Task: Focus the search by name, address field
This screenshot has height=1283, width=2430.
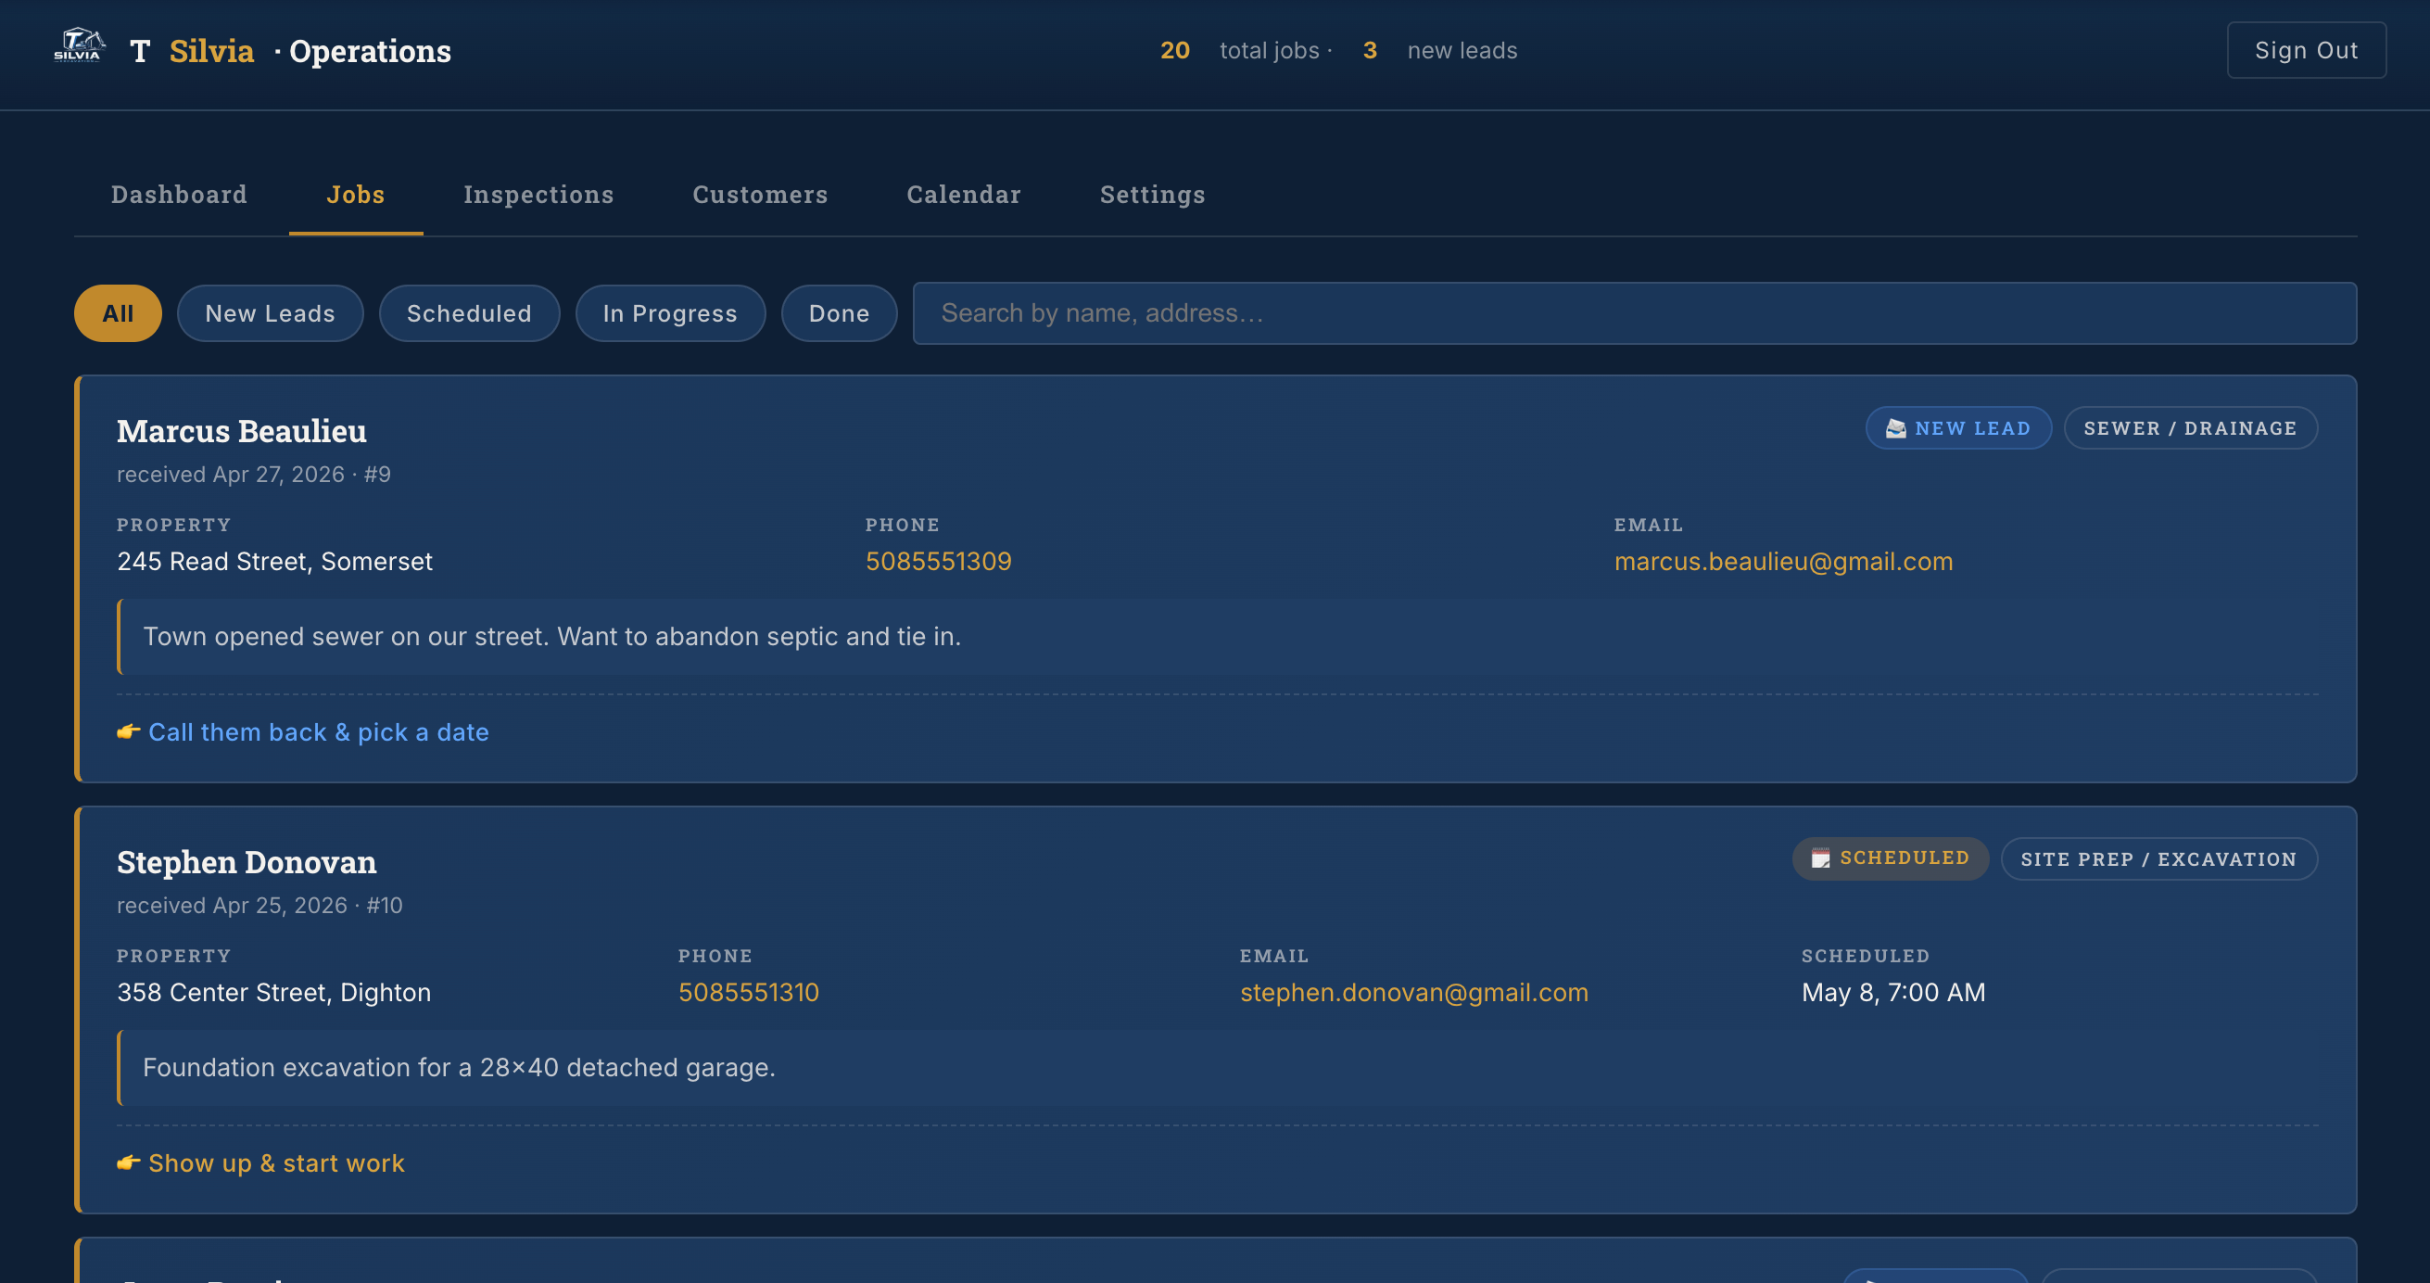Action: [1634, 313]
